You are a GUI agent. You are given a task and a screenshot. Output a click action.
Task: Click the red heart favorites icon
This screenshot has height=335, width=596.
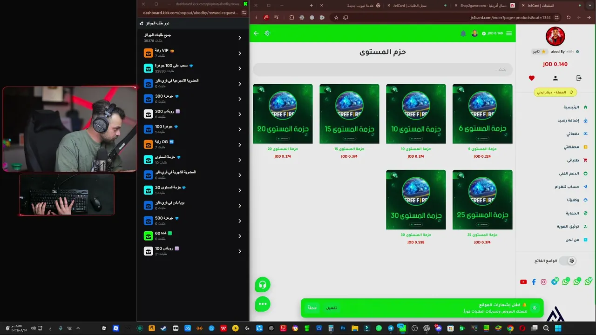click(x=532, y=78)
